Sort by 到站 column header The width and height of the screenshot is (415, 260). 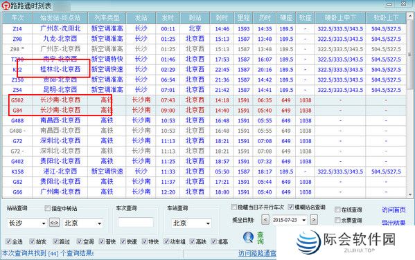[195, 18]
